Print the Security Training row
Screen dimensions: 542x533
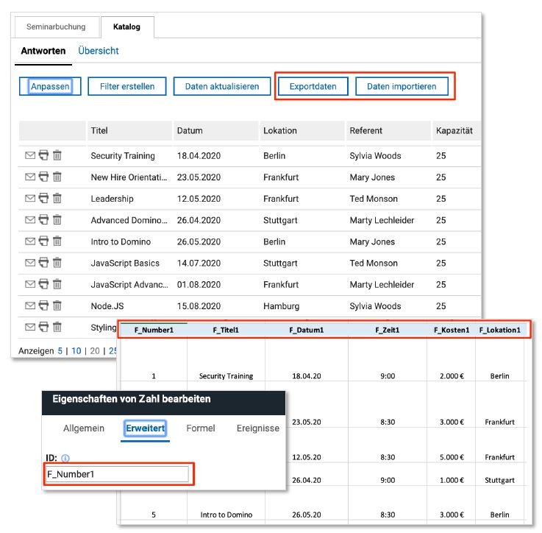43,155
